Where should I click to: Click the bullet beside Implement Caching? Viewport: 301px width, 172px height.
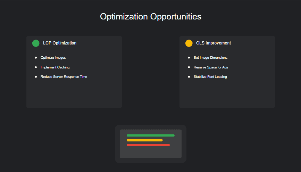[36, 67]
